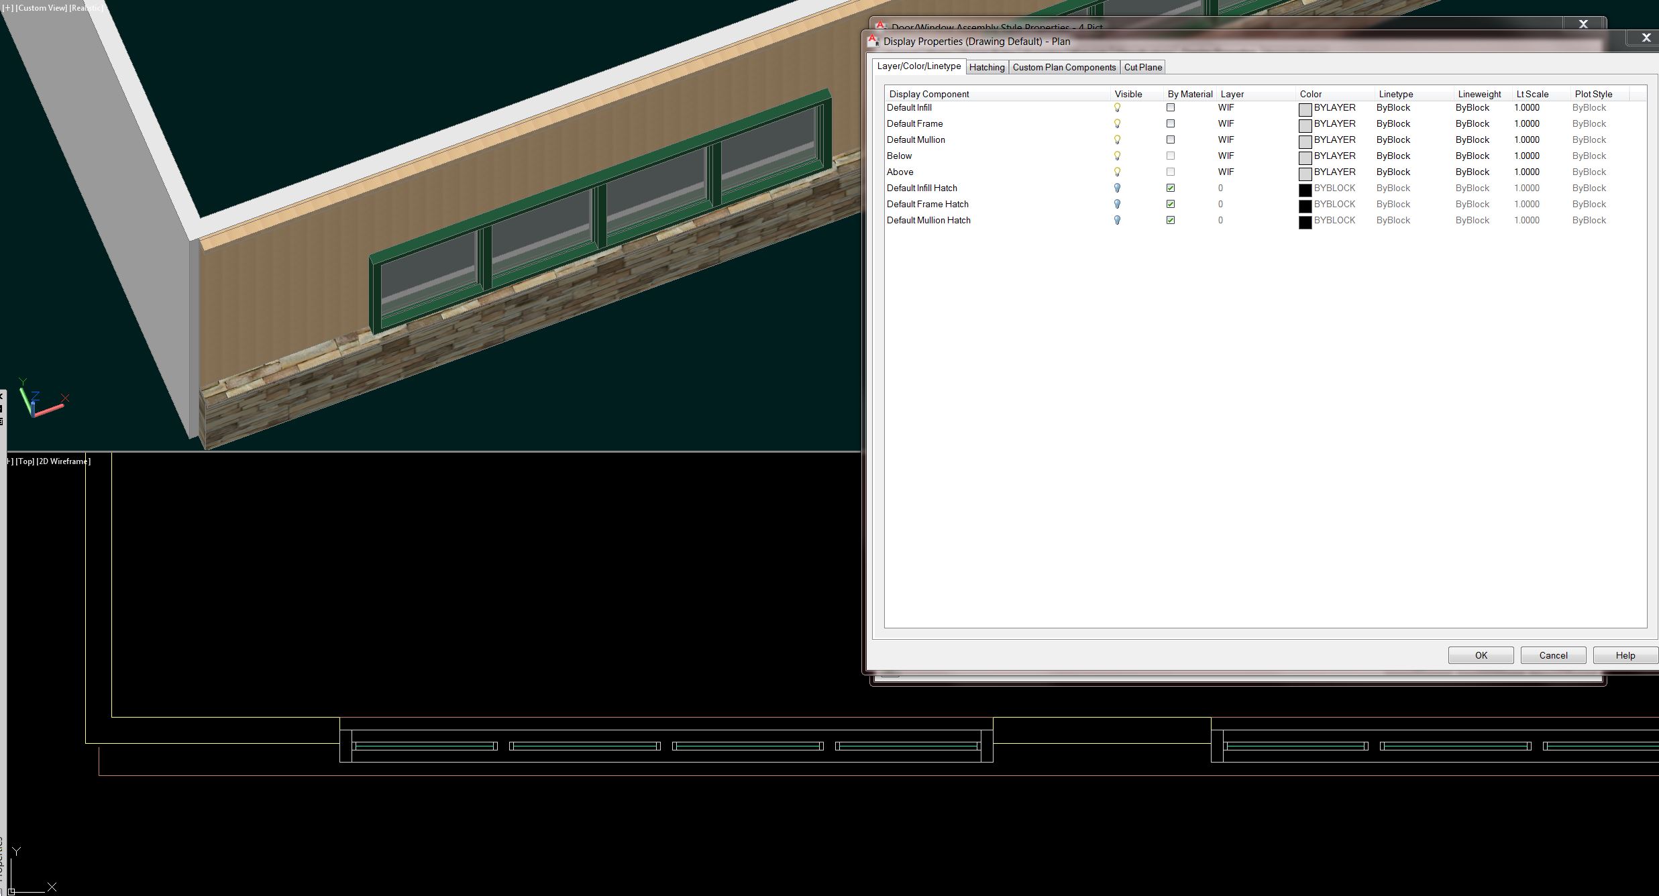Check By Material for Default Infill
This screenshot has height=896, width=1659.
[1171, 107]
